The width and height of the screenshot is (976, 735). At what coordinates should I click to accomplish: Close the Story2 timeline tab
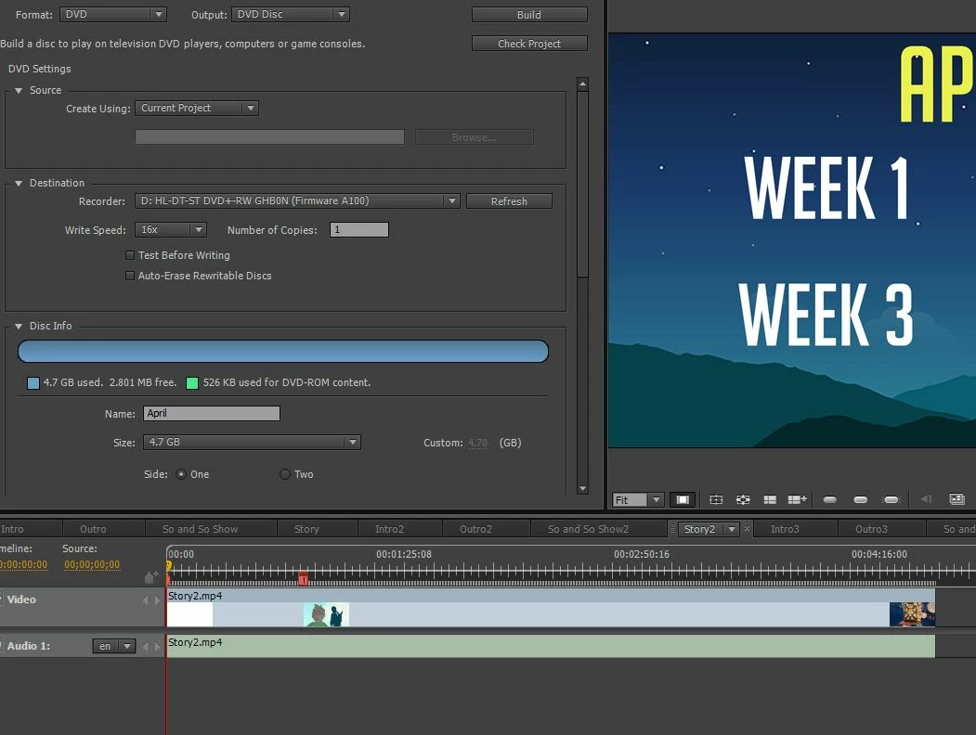[747, 529]
